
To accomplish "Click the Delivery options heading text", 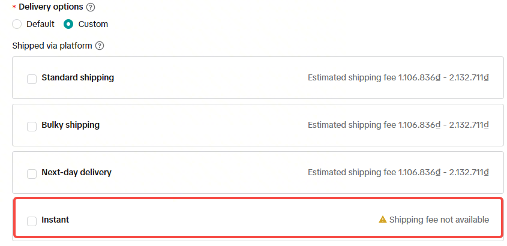I will pyautogui.click(x=50, y=8).
